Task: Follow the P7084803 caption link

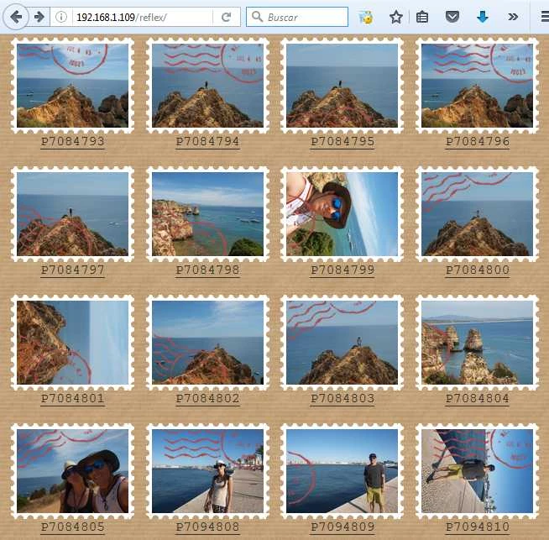Action: tap(342, 399)
